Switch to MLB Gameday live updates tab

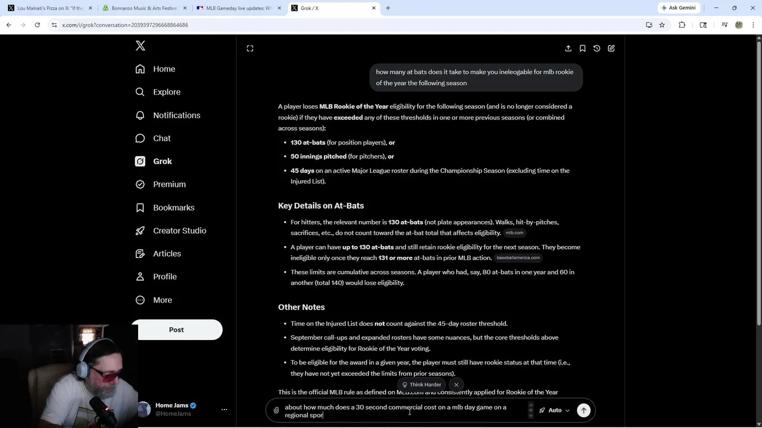point(239,8)
